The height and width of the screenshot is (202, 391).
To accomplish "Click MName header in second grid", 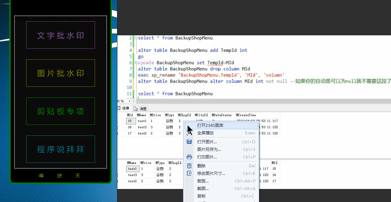I will coord(132,163).
